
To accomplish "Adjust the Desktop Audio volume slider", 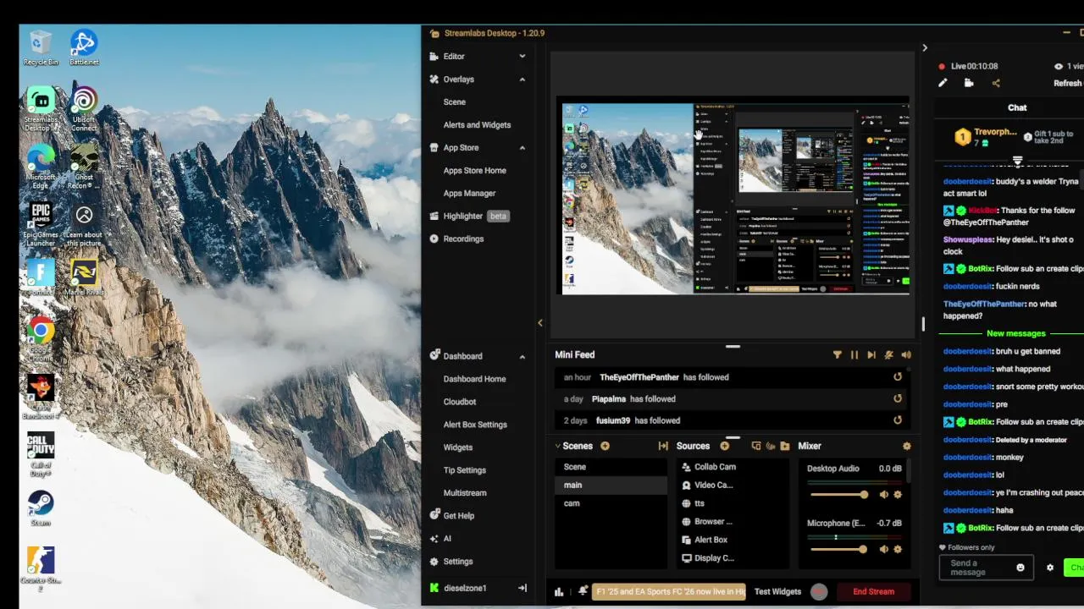I will click(838, 495).
